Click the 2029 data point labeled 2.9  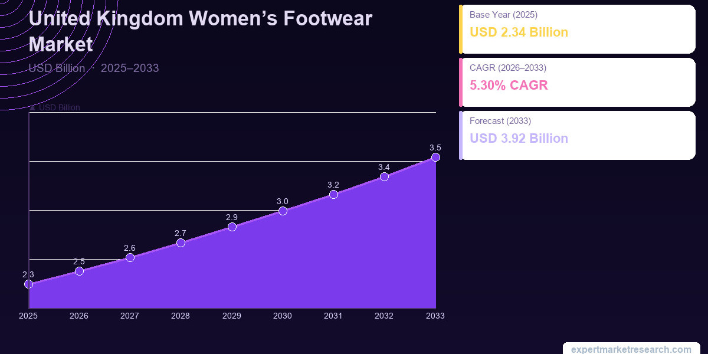click(232, 227)
